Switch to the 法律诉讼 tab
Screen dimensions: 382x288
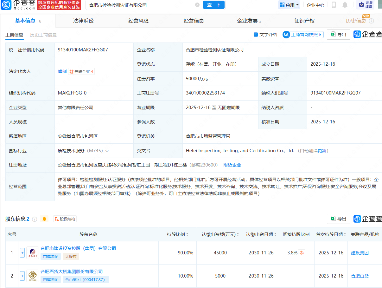click(83, 20)
